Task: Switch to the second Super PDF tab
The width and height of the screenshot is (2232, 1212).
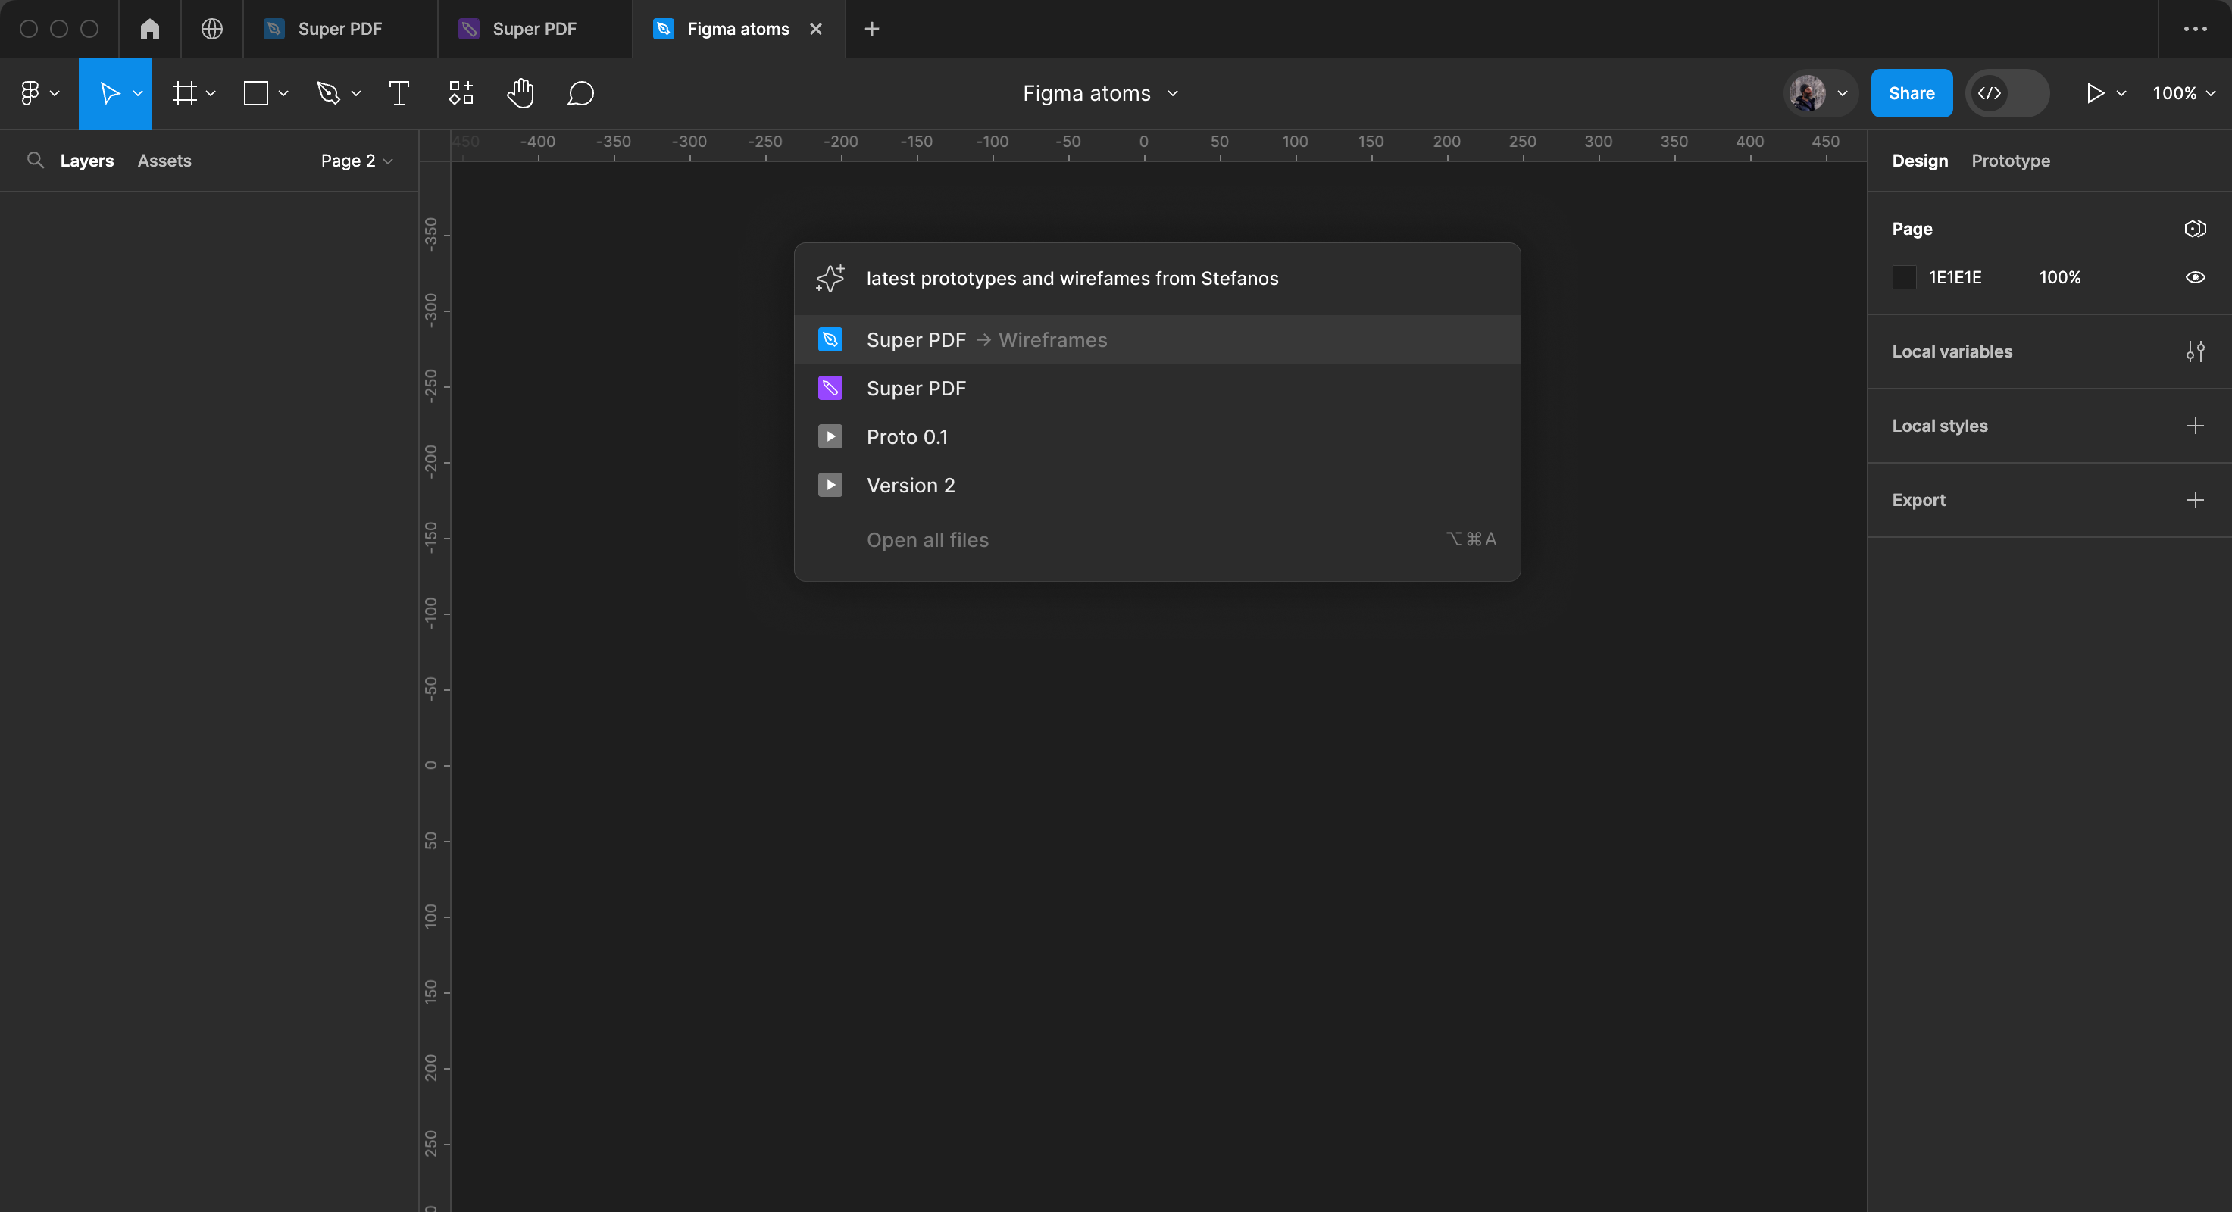Action: tap(535, 29)
